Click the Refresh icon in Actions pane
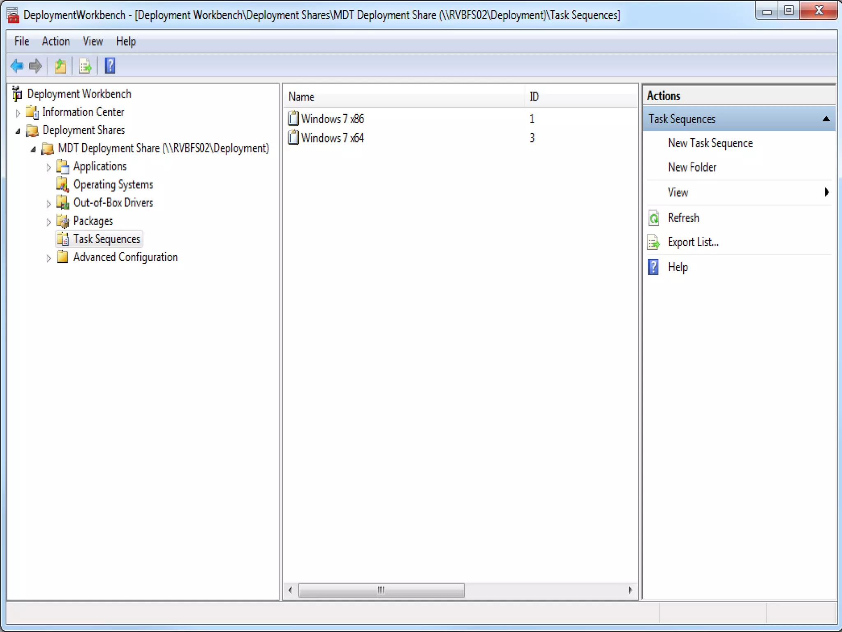This screenshot has width=842, height=632. click(654, 218)
